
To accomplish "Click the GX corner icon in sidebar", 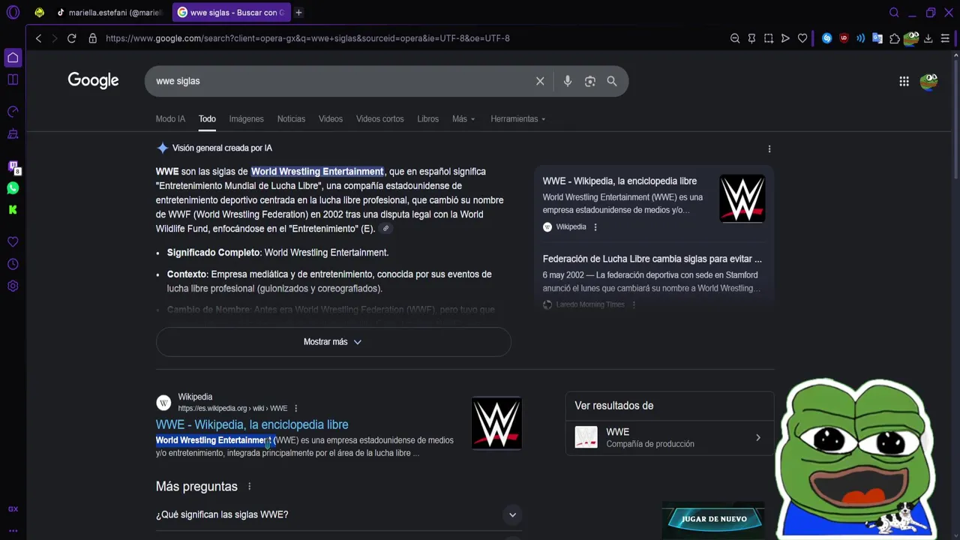I will 13,509.
